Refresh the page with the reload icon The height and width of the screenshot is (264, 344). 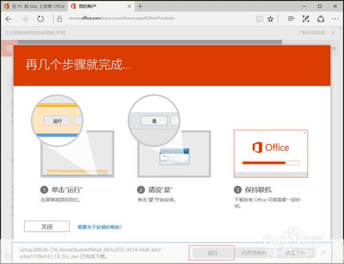pyautogui.click(x=41, y=19)
